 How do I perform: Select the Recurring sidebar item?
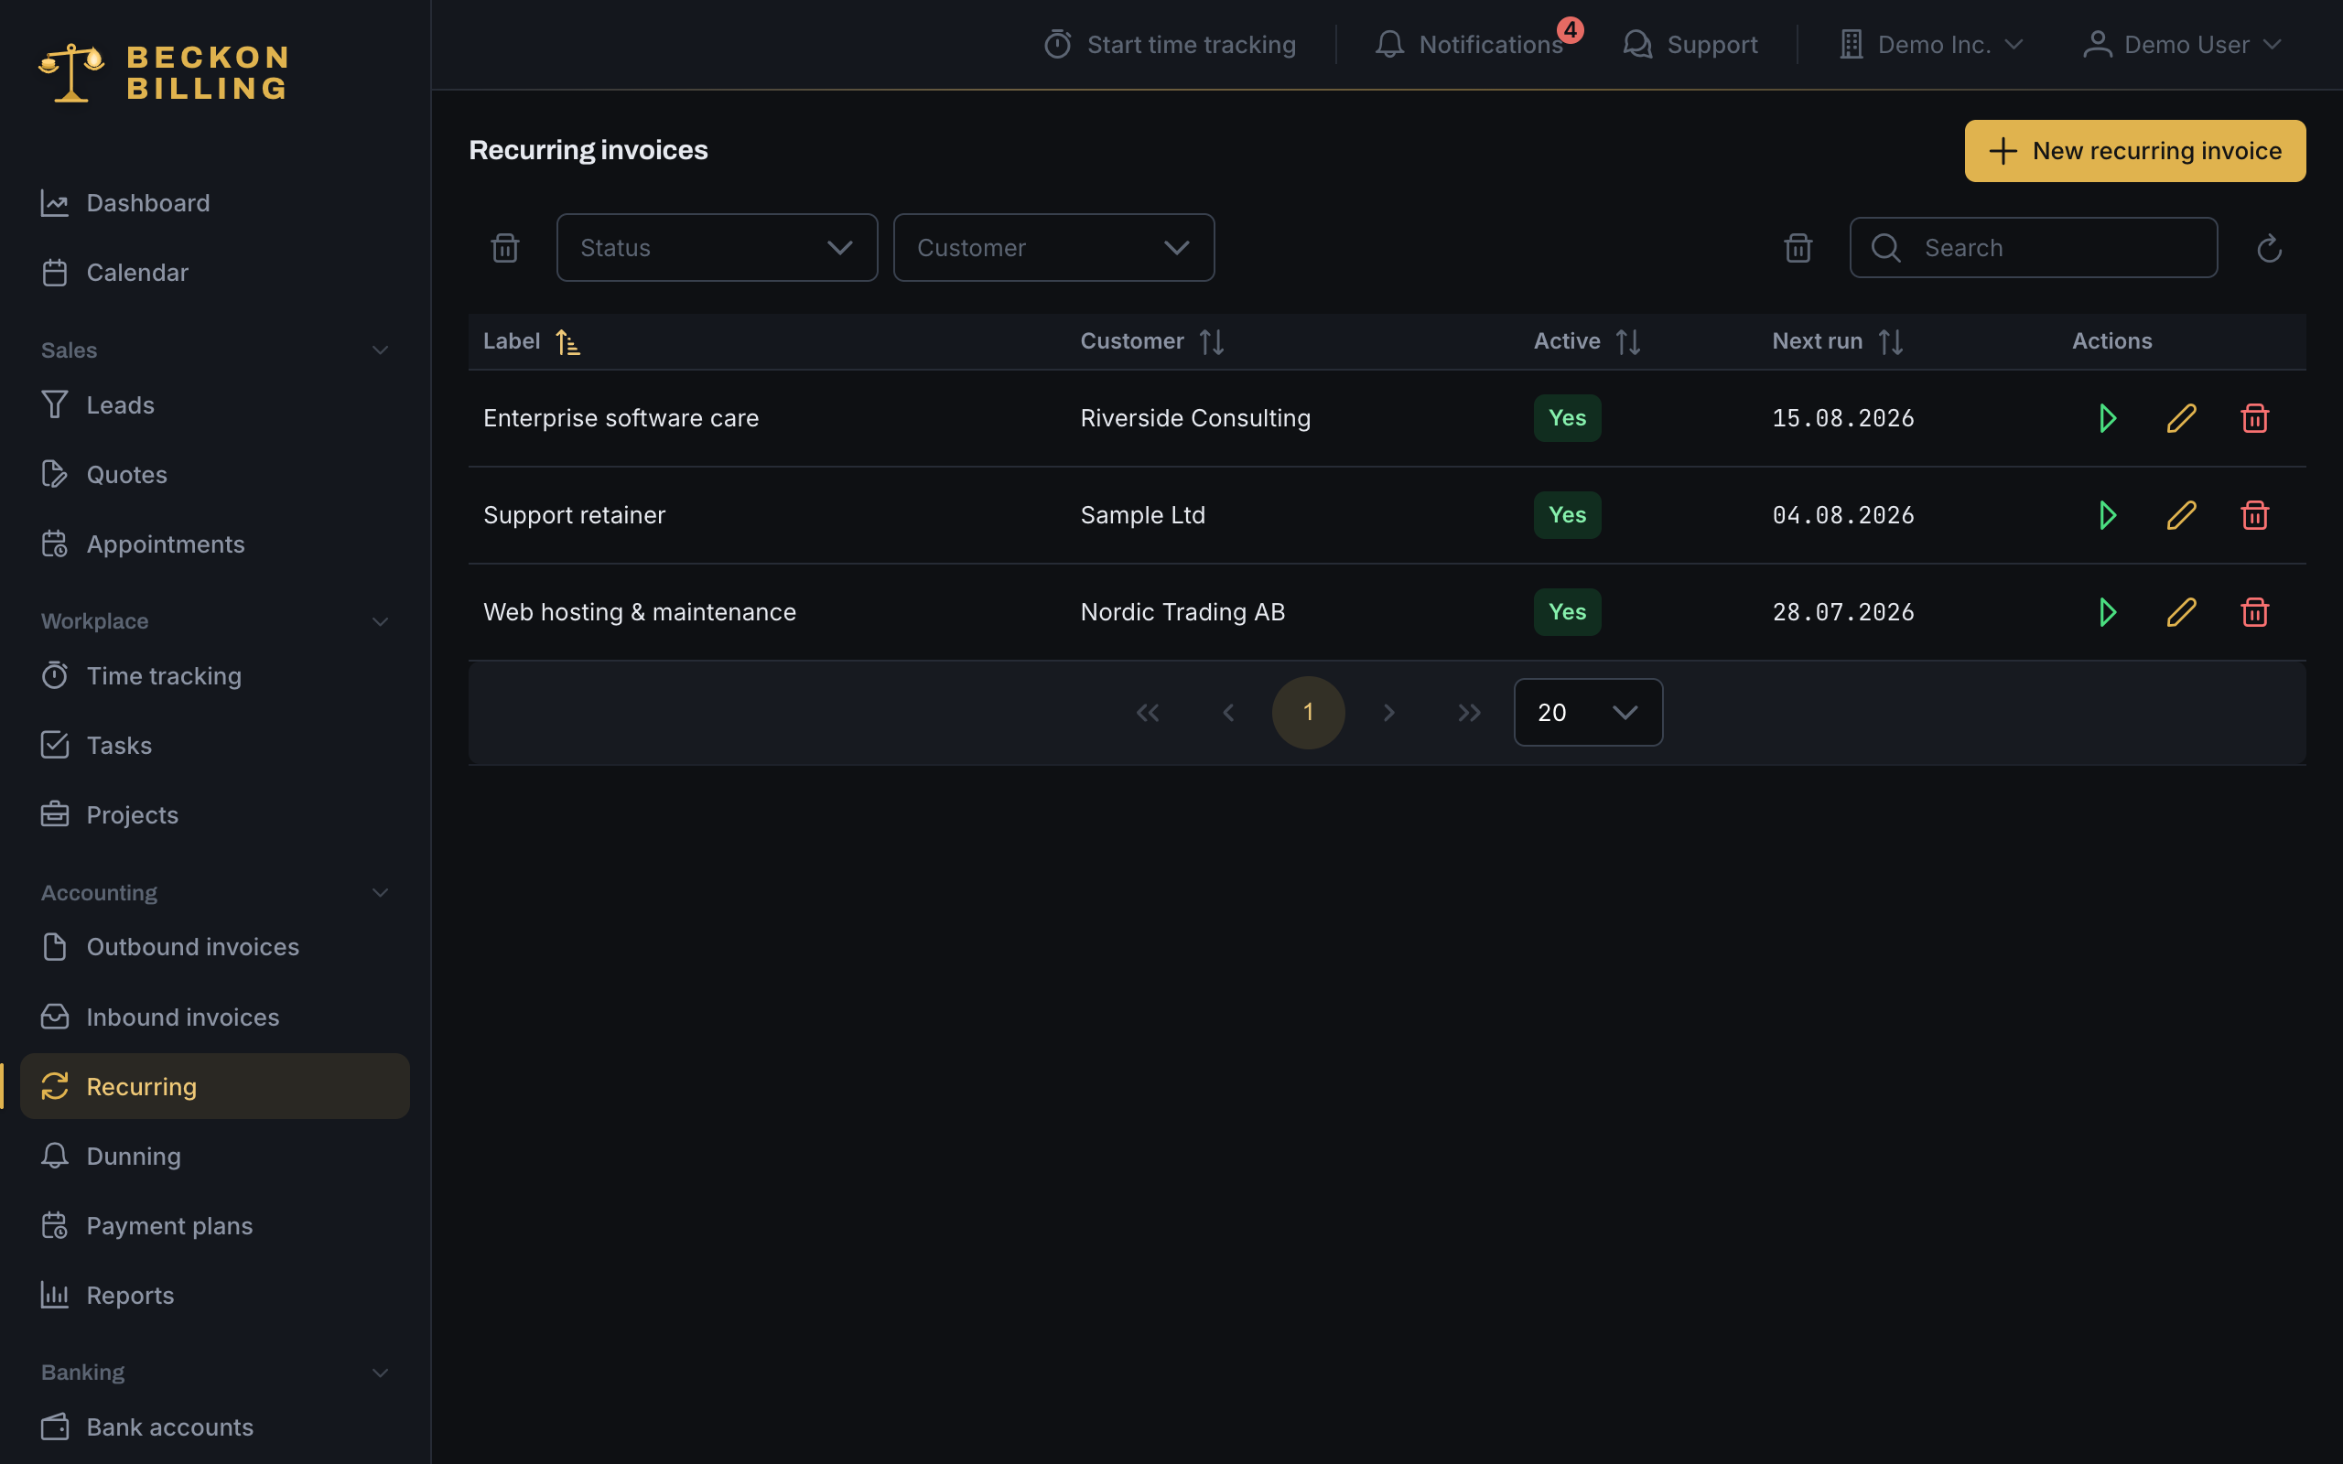(x=215, y=1086)
